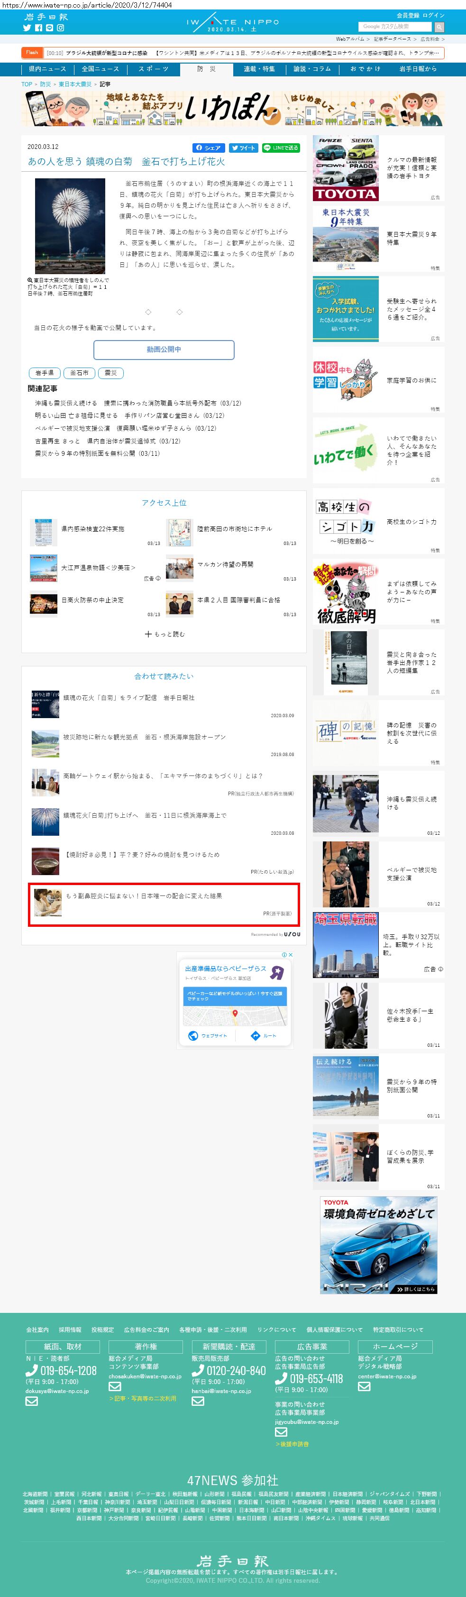Click ＋もっと読む under アクセス上位
Screen dimensions: 466x1597
click(x=164, y=634)
